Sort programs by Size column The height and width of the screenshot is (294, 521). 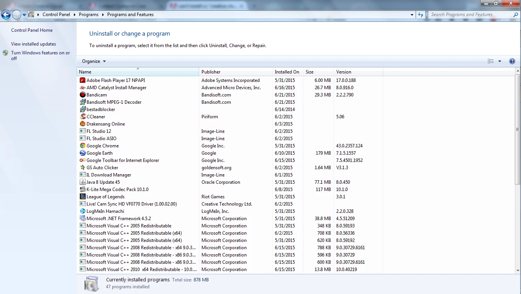(318, 72)
